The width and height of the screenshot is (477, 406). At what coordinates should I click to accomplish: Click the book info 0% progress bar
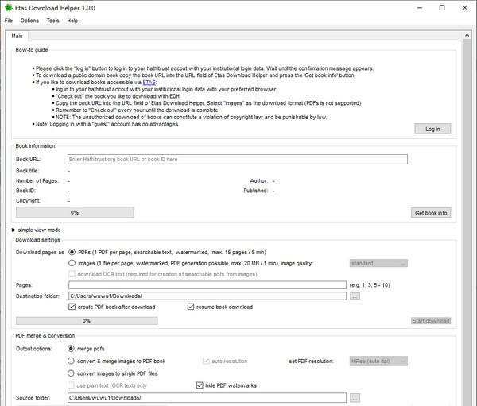[x=75, y=213]
